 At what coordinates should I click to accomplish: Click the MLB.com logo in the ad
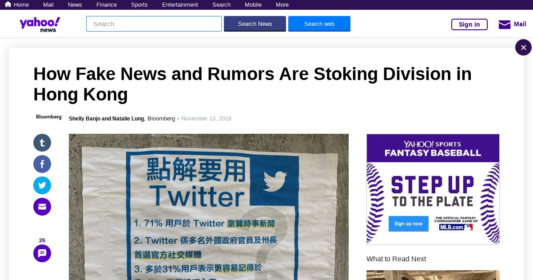(x=456, y=227)
